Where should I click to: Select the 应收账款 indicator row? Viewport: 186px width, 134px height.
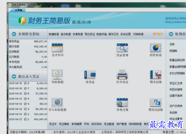[x=28, y=52]
